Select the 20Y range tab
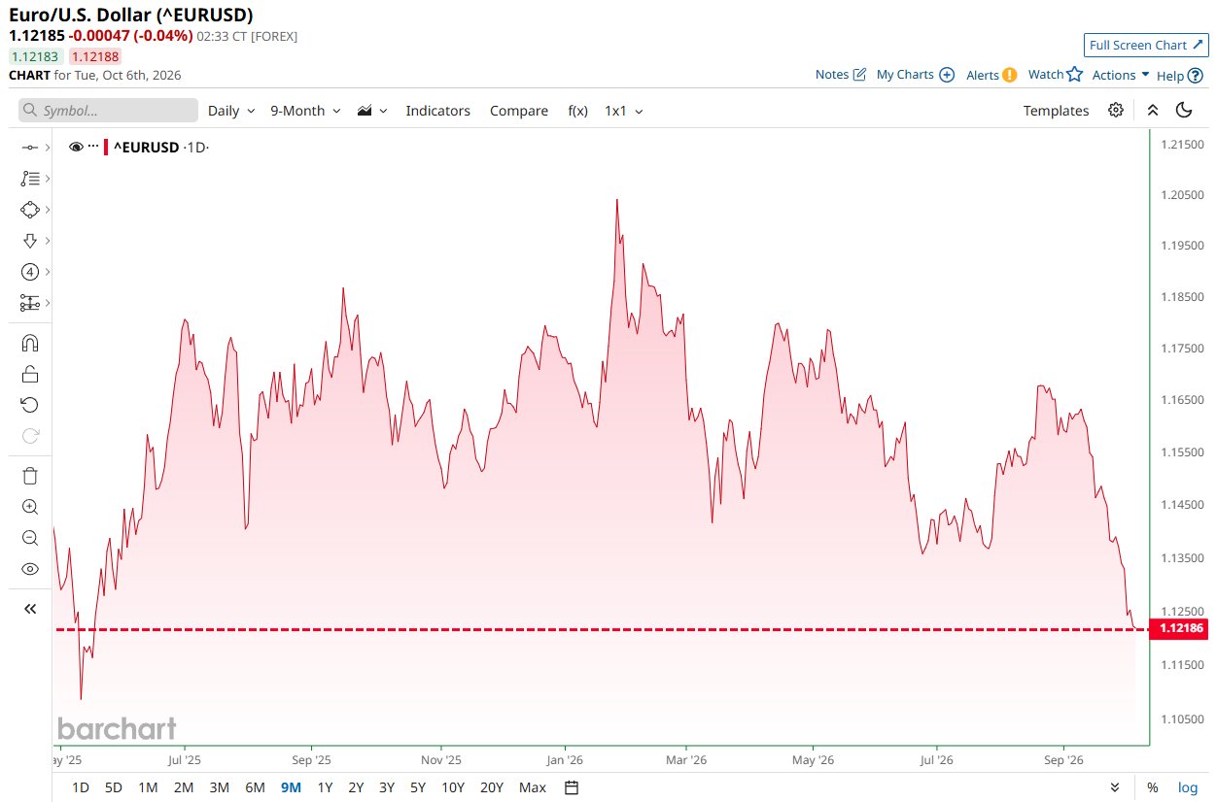 pos(492,787)
